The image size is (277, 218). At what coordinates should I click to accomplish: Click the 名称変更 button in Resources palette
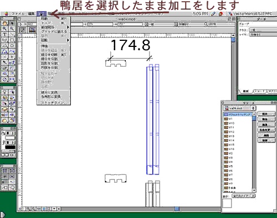(x=266, y=130)
